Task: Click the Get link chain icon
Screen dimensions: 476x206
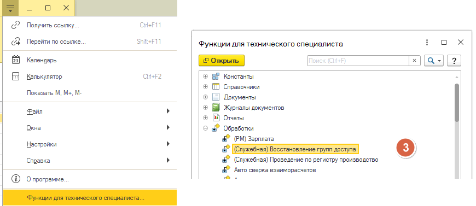Action: [15, 25]
